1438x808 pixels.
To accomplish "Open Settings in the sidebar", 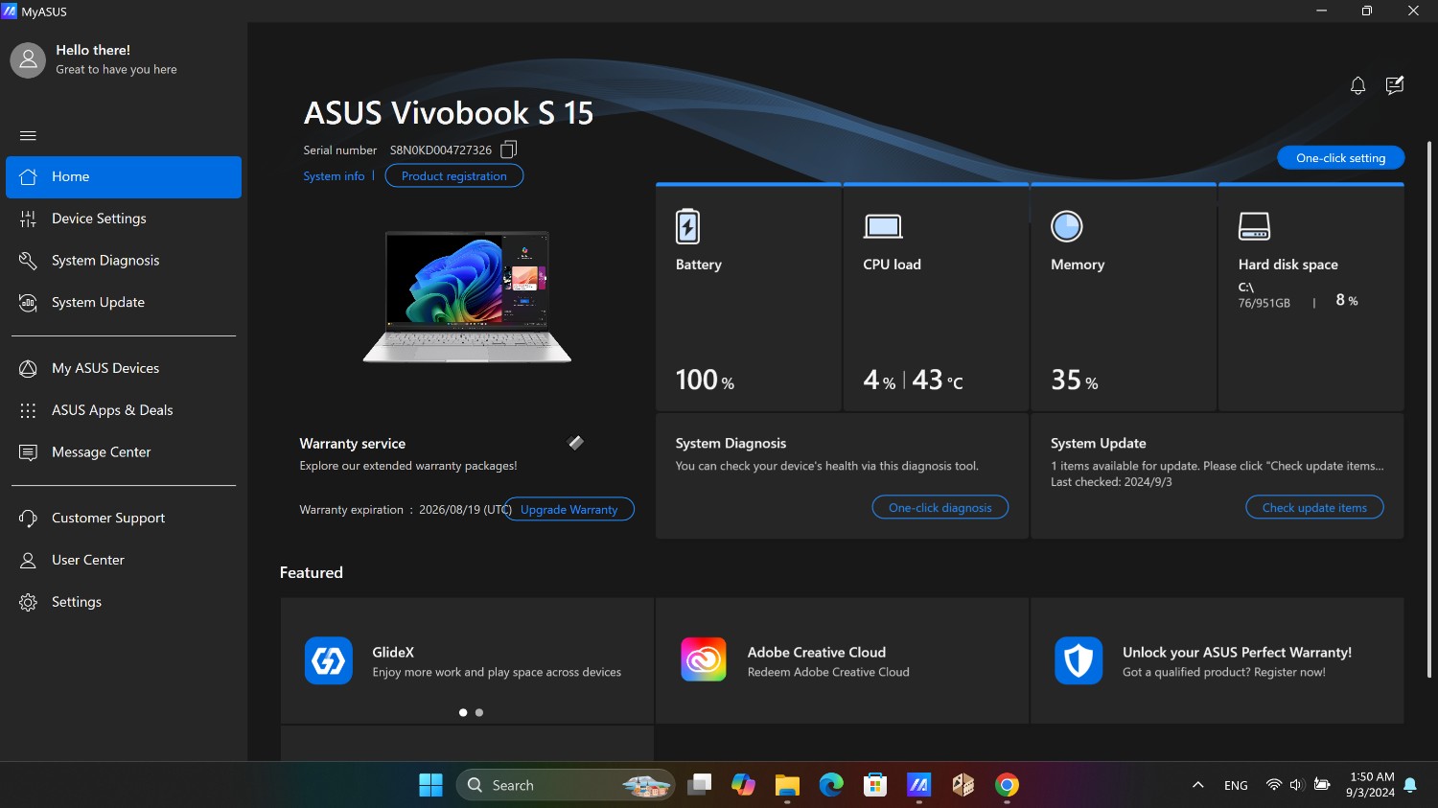I will [124, 602].
